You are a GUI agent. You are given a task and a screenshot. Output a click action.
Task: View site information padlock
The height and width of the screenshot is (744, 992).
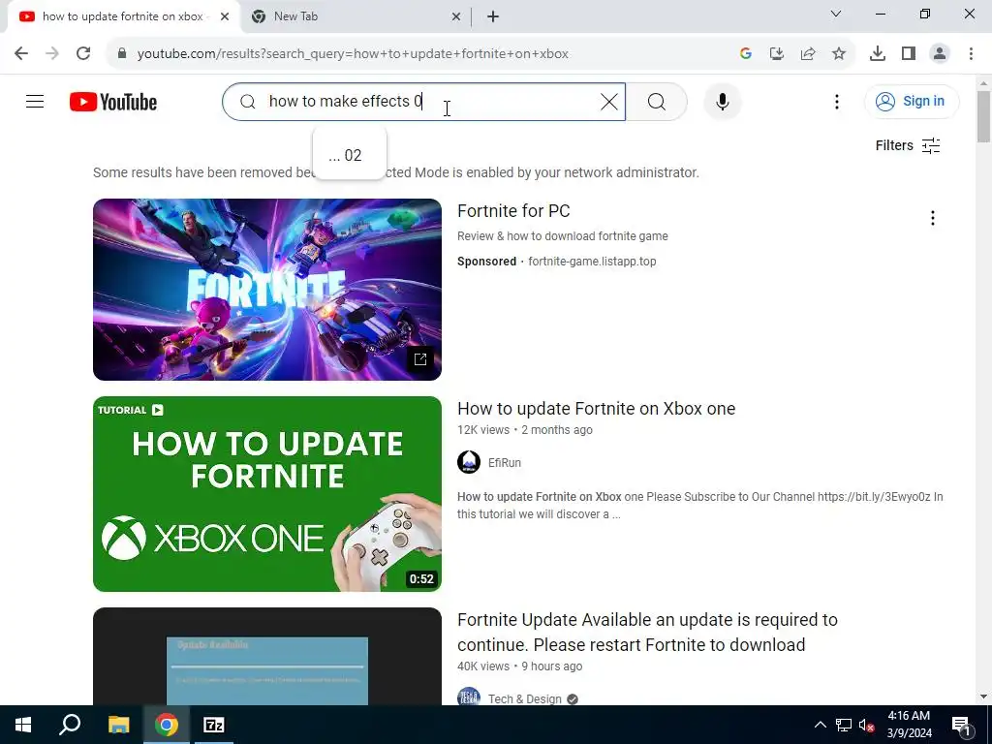point(122,53)
